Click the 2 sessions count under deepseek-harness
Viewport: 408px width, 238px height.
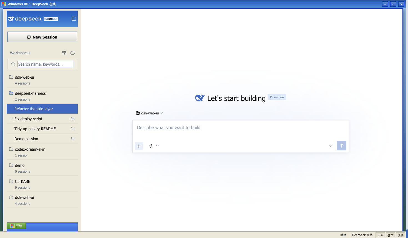point(22,99)
